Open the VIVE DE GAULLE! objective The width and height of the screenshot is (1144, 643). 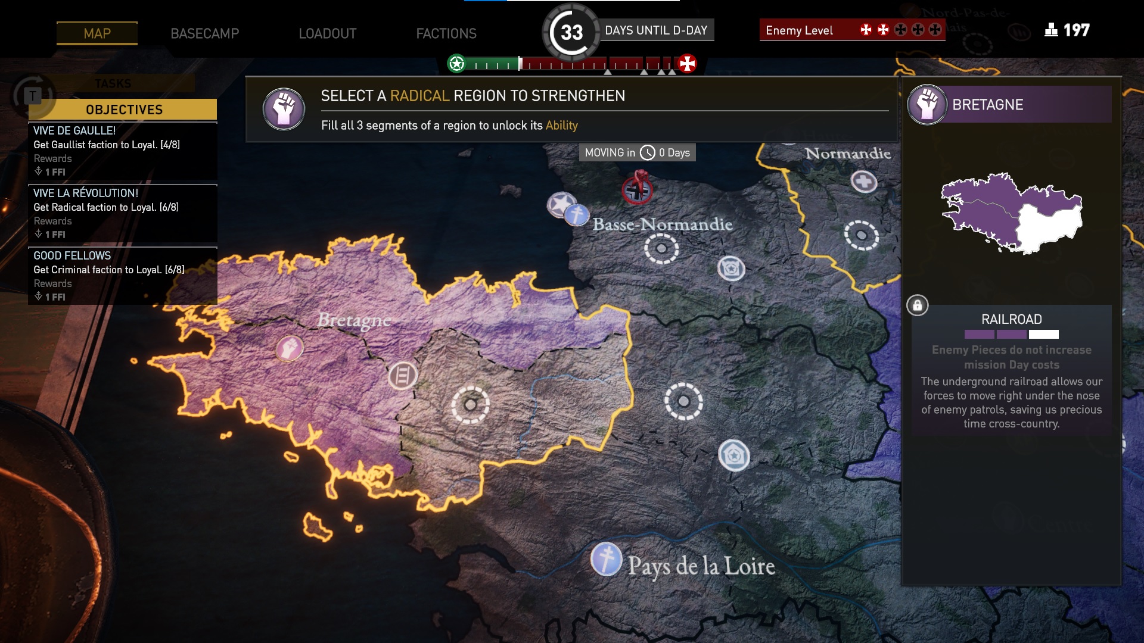pos(123,151)
